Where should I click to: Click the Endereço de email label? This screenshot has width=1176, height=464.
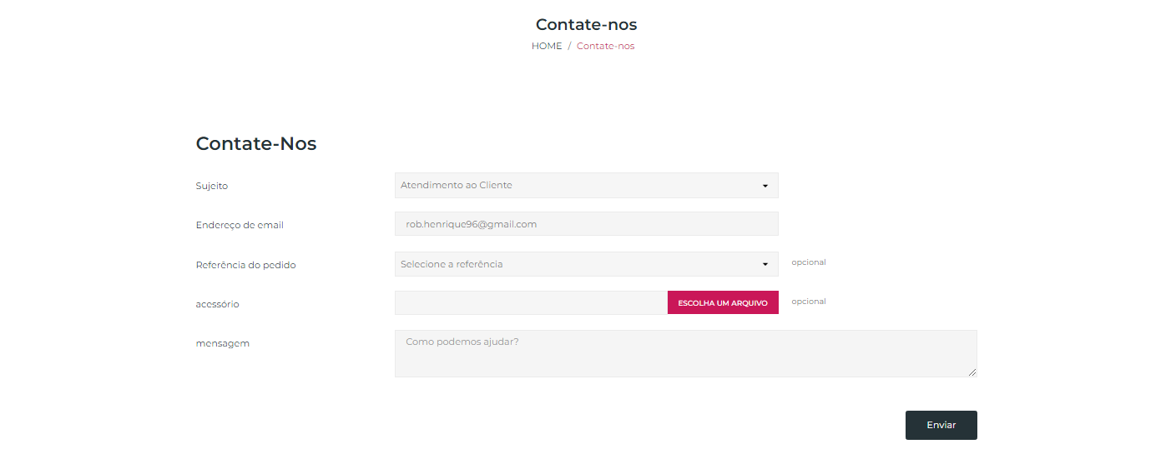click(x=240, y=225)
